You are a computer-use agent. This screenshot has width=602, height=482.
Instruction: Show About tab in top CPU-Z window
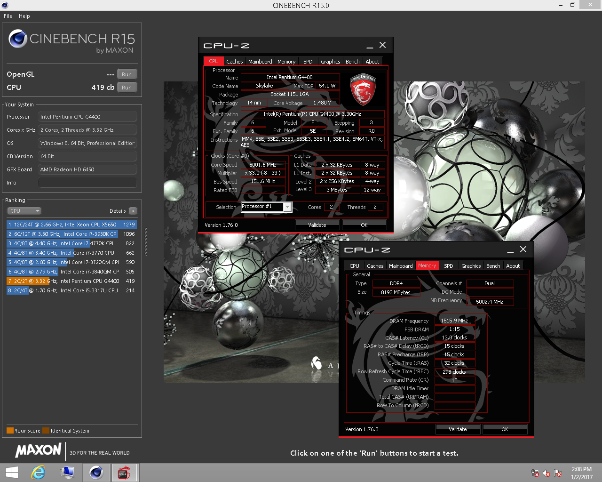pyautogui.click(x=372, y=62)
